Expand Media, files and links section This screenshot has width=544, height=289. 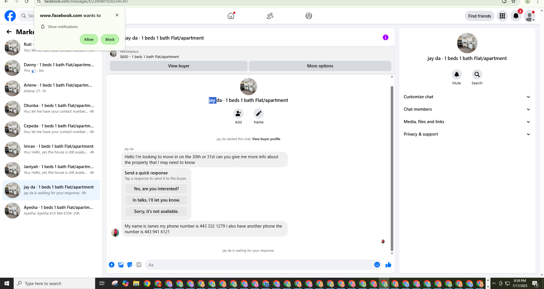467,122
